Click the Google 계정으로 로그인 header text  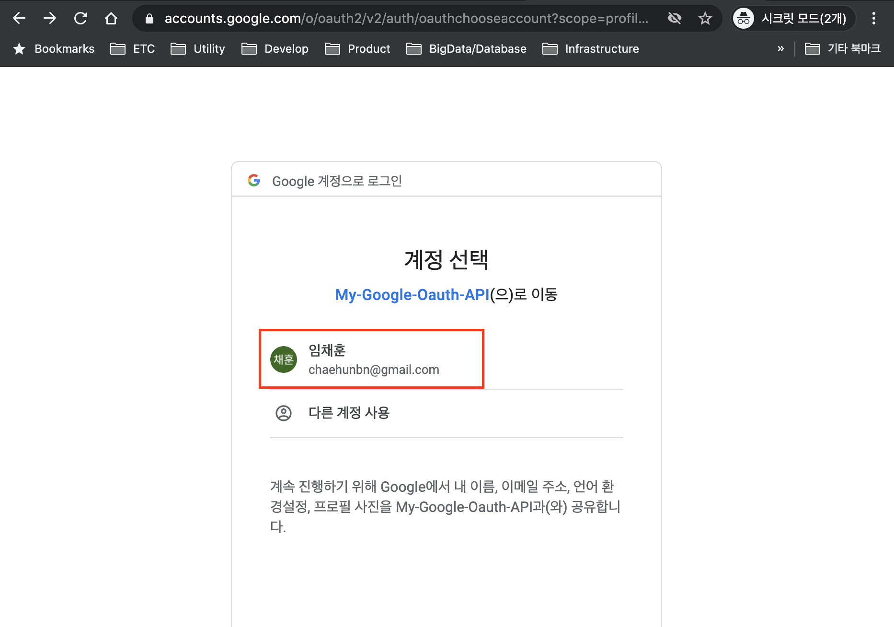coord(337,181)
